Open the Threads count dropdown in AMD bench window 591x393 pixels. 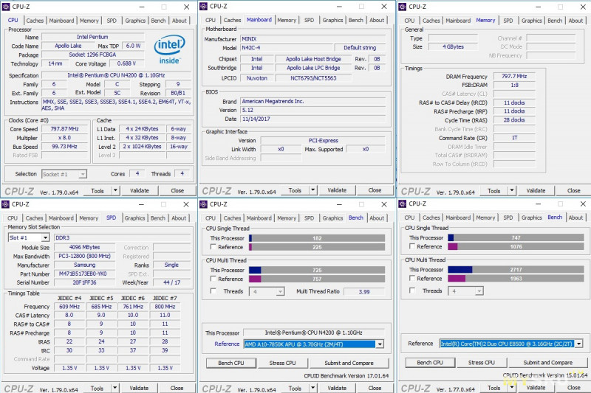point(280,291)
